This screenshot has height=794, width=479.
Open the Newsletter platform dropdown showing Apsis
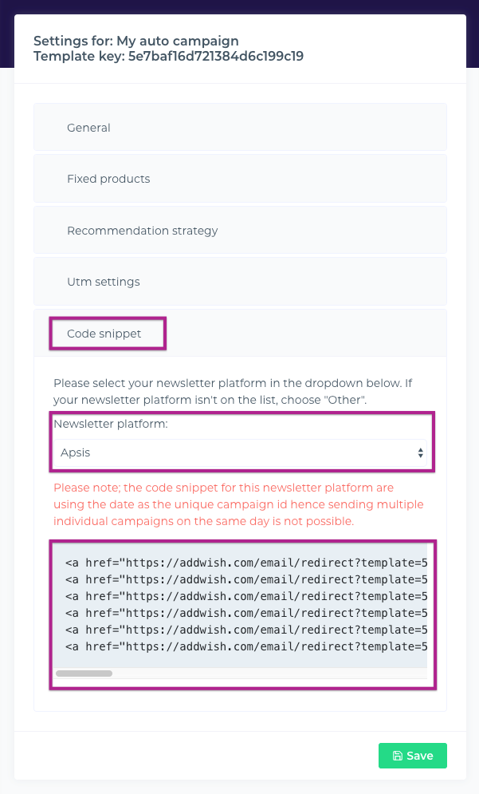239,452
